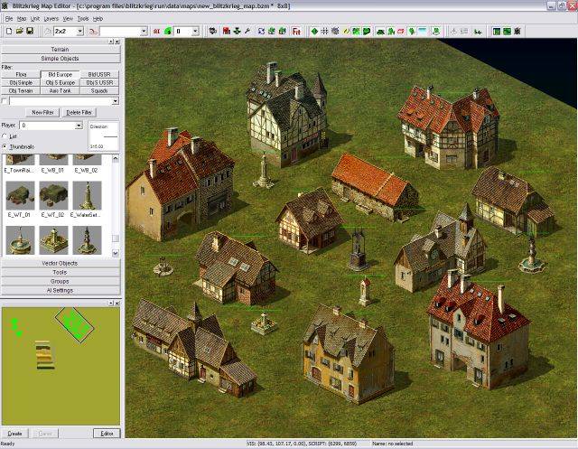This screenshot has width=578, height=449.
Task: Click the green diamond toolbar icon
Action: (x=314, y=31)
